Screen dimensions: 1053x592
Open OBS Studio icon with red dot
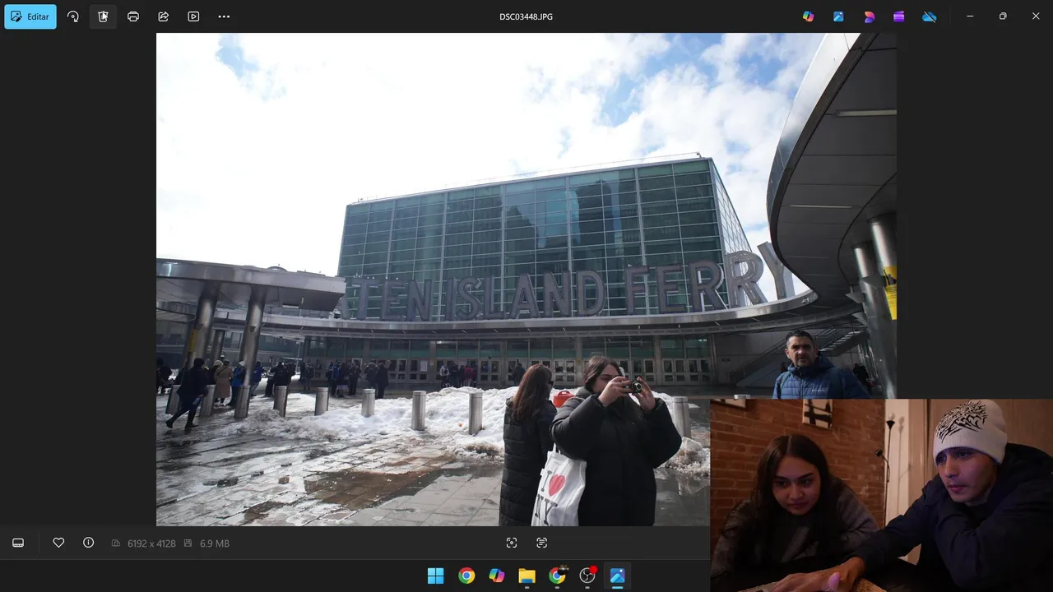587,576
